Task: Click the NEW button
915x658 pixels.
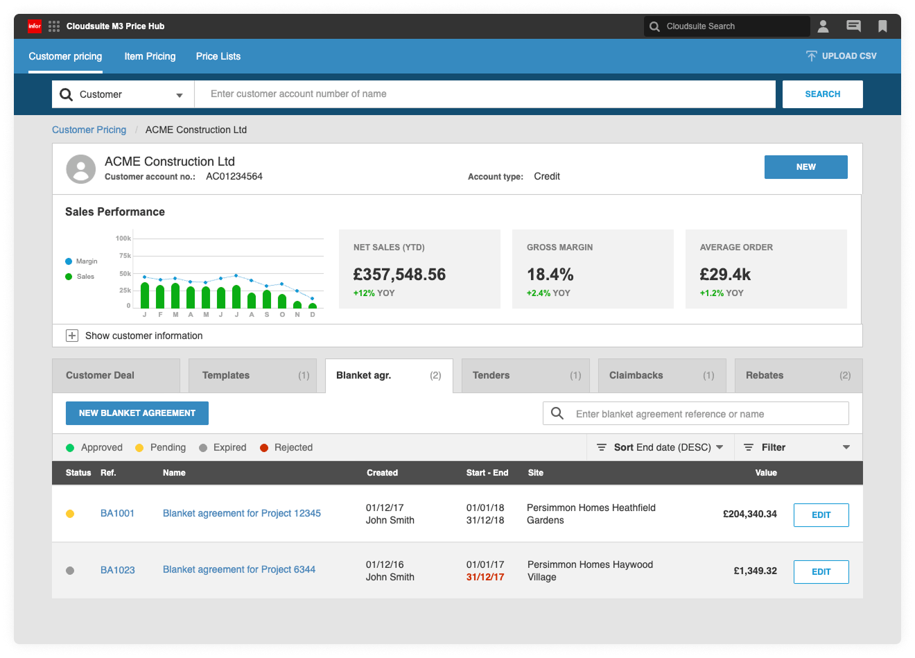Action: point(806,167)
